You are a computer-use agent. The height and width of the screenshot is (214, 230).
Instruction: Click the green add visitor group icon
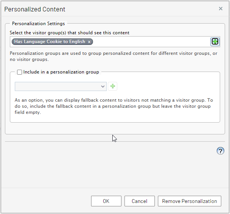(x=215, y=42)
